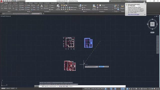160x90 pixels.
Task: Click the Move tool
Action: click(21, 5)
